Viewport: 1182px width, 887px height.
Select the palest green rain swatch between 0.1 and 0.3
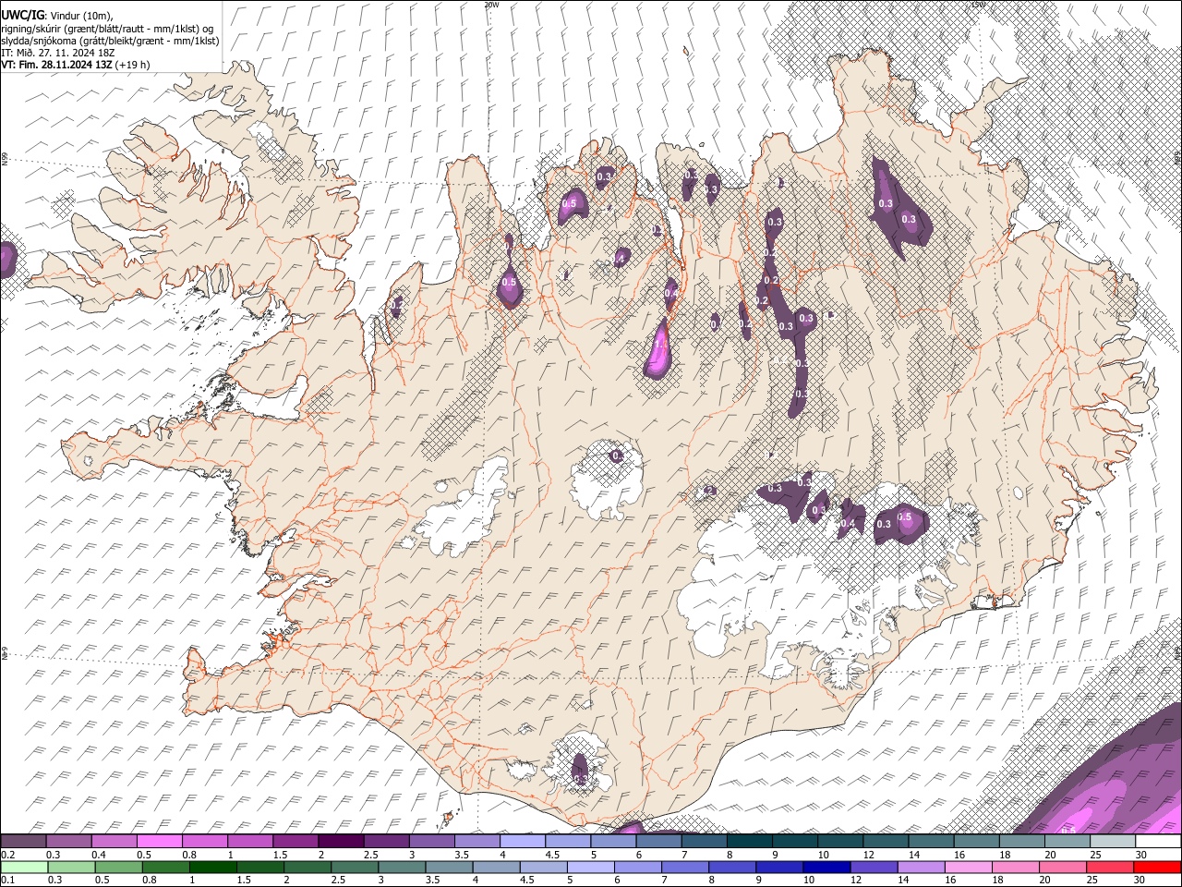point(24,868)
